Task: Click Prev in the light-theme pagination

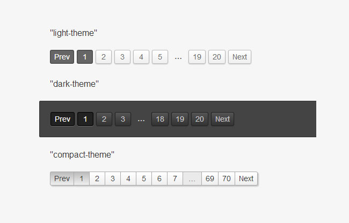Action: pos(62,57)
